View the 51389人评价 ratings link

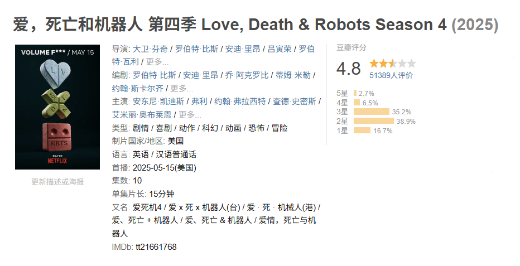[x=391, y=76]
